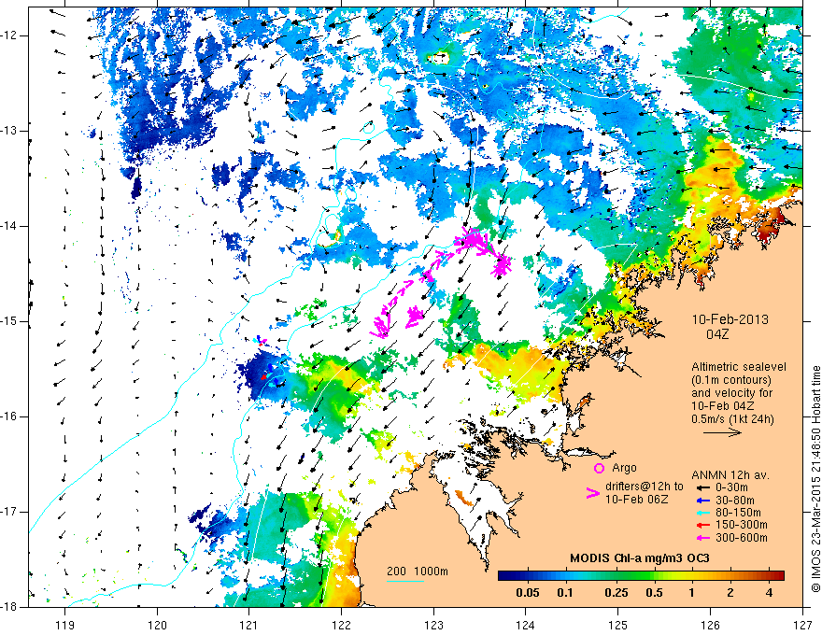Click the "30-80m" depth label

735,500
